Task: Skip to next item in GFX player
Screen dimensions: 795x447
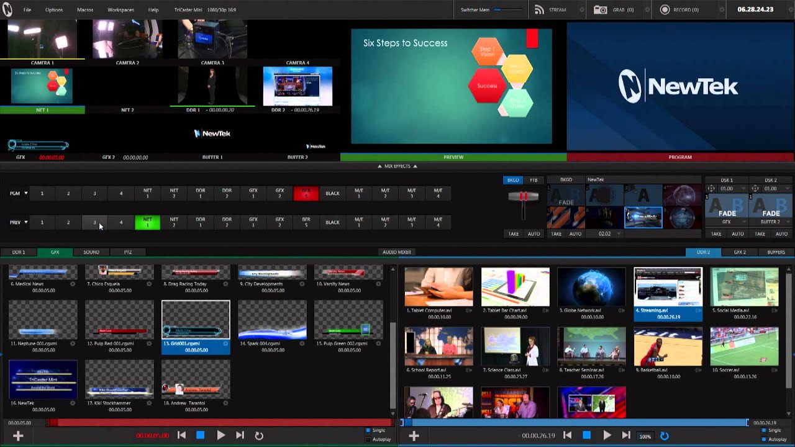Action: point(240,435)
